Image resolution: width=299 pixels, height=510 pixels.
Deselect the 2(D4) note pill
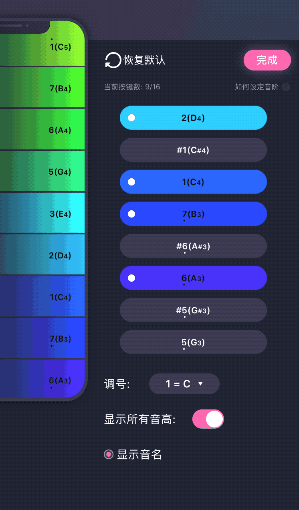193,118
